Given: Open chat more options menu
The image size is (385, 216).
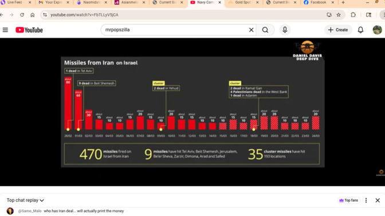Looking at the screenshot, I should coord(366,201).
